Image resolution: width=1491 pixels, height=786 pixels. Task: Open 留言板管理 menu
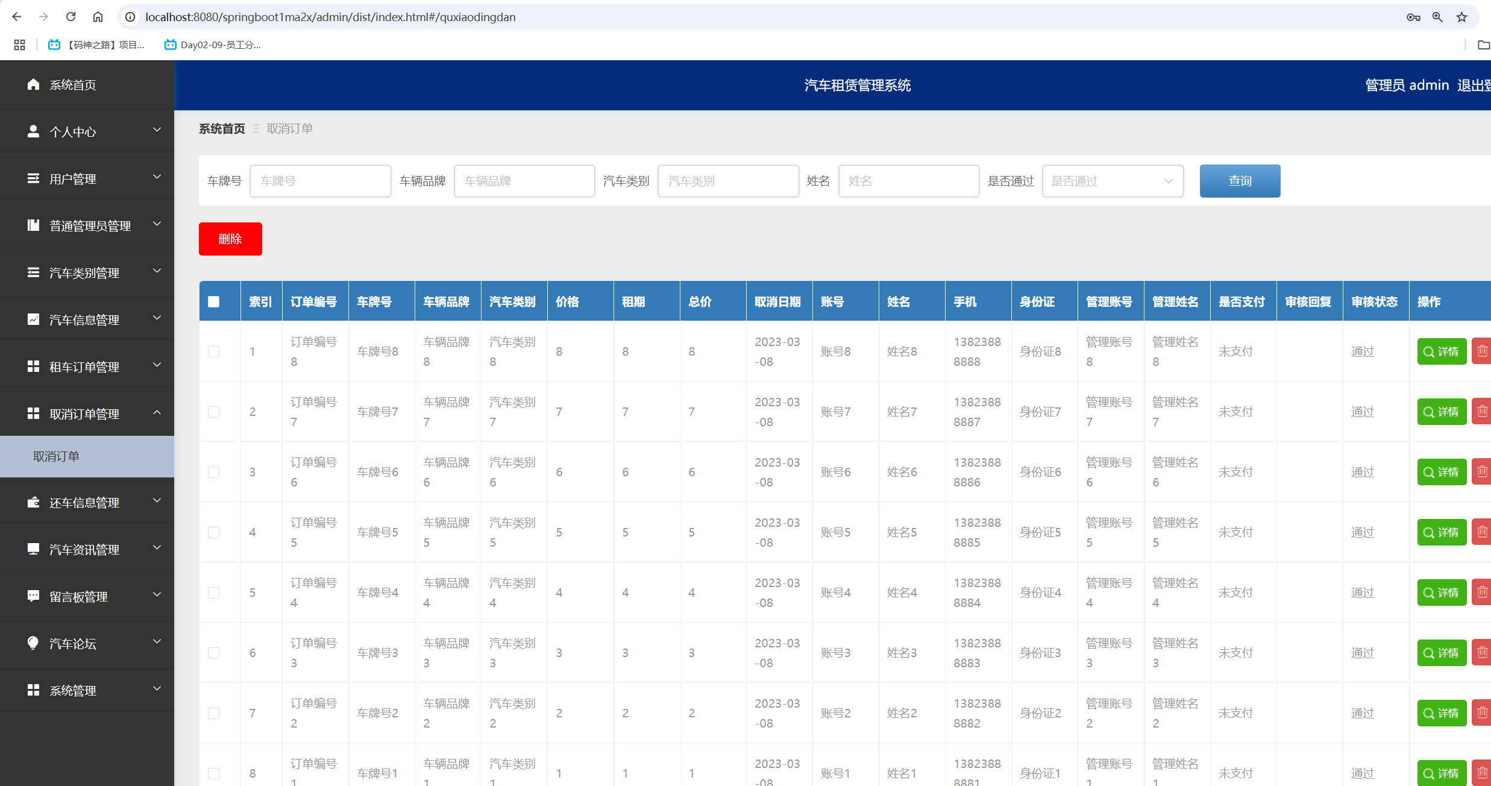87,596
